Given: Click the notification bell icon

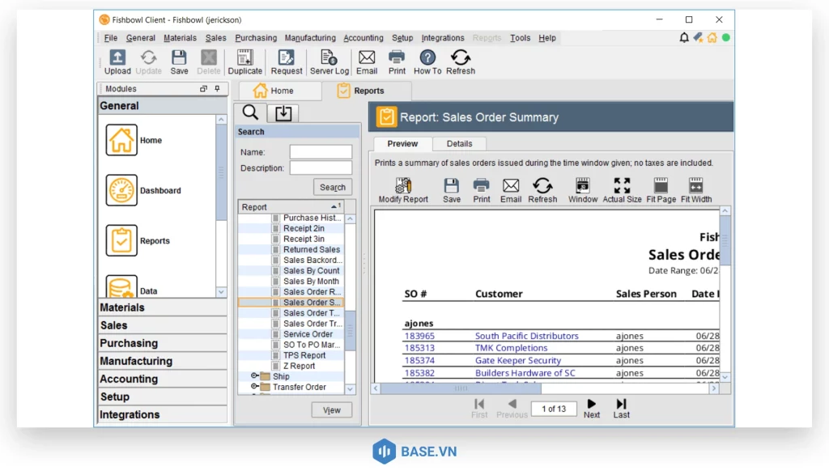Looking at the screenshot, I should click(x=684, y=37).
